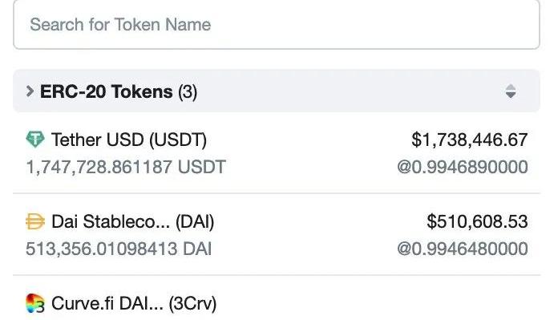Screen dimensions: 558x320
Task: Select the (3) token count label
Action: pyautogui.click(x=187, y=92)
